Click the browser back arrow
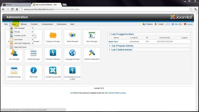Viewport: 199px width, 112px height. coord(3,9)
